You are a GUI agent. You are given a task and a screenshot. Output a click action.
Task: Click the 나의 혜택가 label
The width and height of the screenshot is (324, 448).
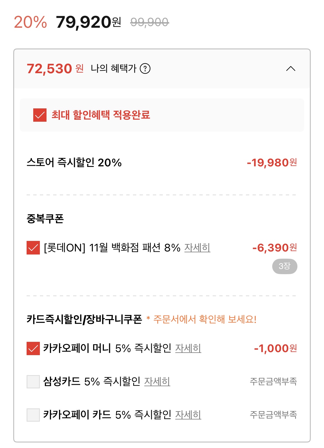[114, 68]
